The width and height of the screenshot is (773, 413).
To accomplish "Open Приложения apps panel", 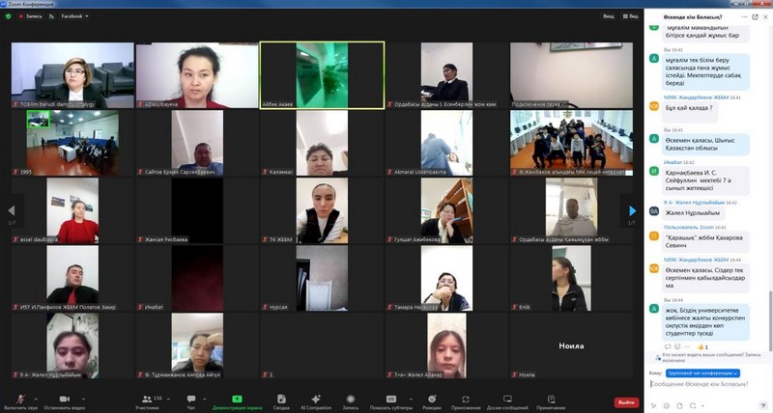I will coord(466,401).
